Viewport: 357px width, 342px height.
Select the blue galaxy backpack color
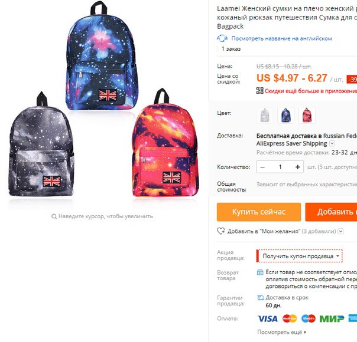(x=285, y=115)
